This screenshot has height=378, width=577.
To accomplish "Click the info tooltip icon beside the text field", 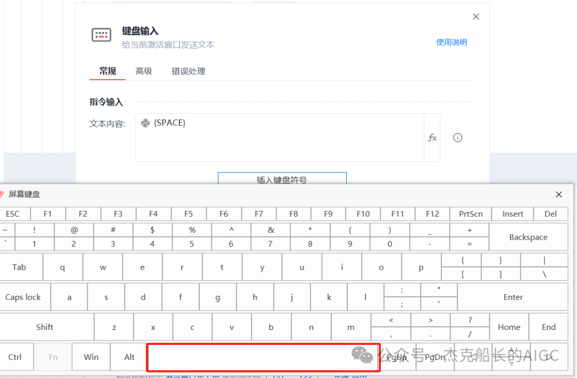I will (x=457, y=137).
